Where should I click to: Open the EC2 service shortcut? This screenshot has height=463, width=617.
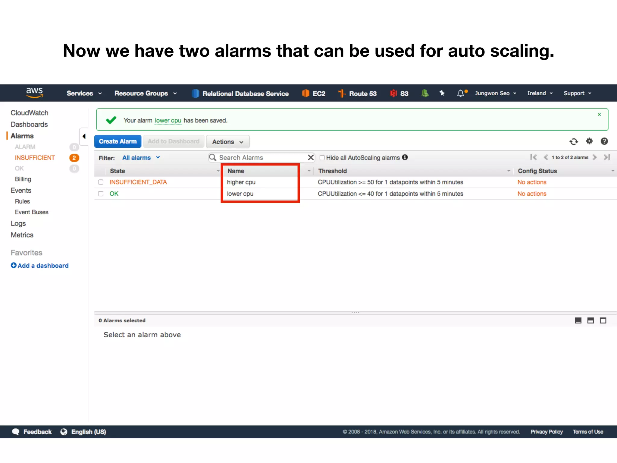tap(314, 93)
